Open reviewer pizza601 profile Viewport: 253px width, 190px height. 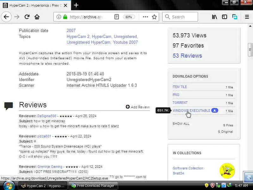(x=44, y=136)
